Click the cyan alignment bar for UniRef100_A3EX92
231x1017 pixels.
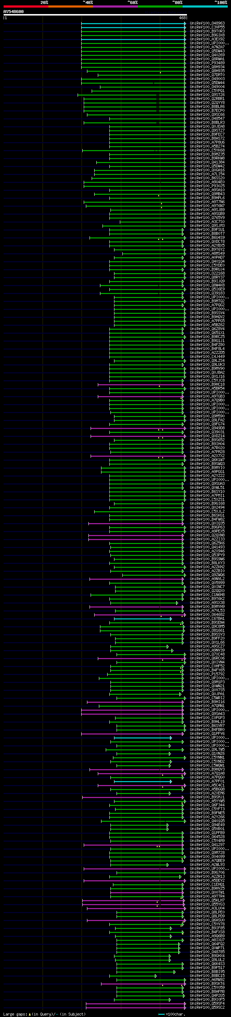coord(134,39)
